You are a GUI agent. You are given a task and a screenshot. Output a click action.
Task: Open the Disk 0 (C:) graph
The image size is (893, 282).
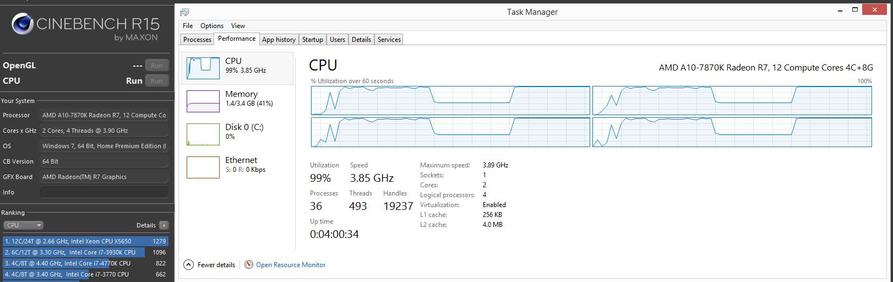tap(203, 134)
